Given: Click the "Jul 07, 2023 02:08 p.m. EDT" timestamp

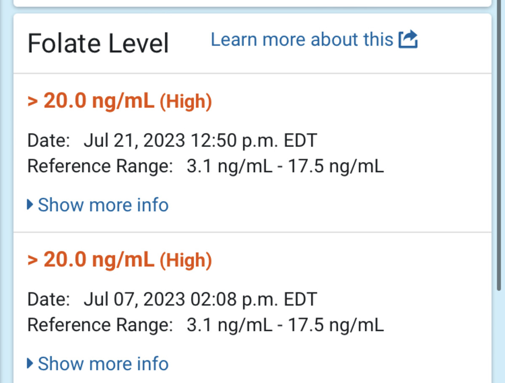Looking at the screenshot, I should pos(200,300).
